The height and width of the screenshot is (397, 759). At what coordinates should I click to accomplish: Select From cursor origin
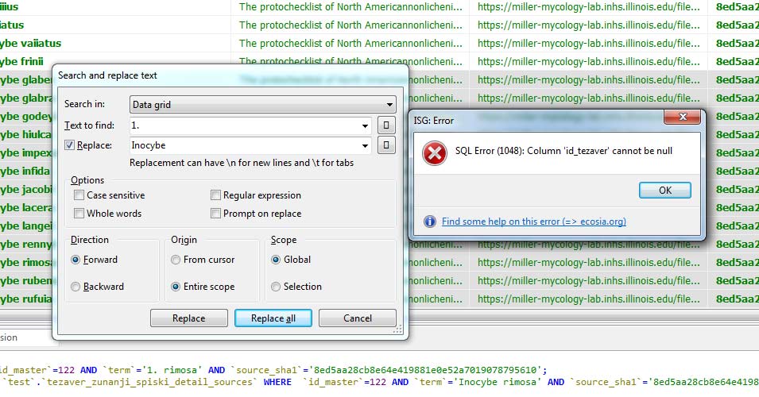pos(176,260)
